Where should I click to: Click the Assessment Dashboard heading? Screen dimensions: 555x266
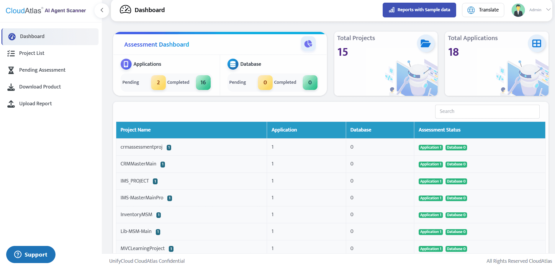(x=156, y=45)
